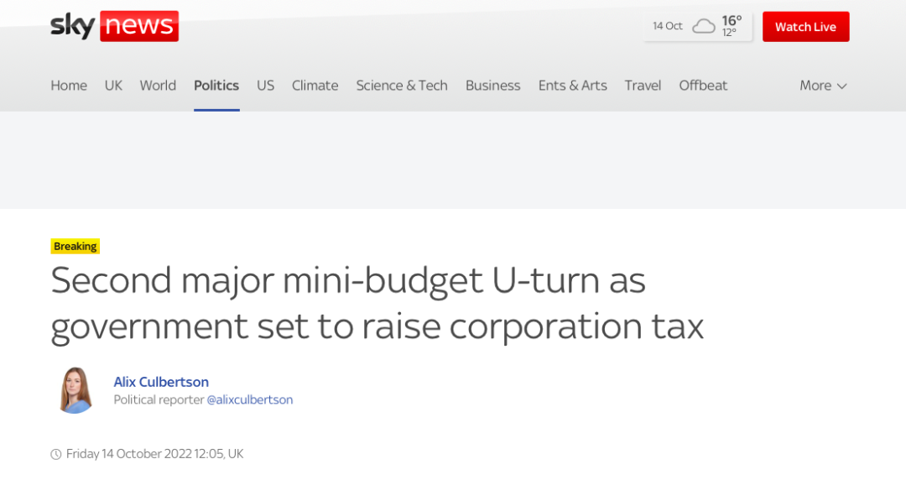Viewport: 906px width, 485px height.
Task: Open the Ents & Arts section
Action: coord(573,86)
